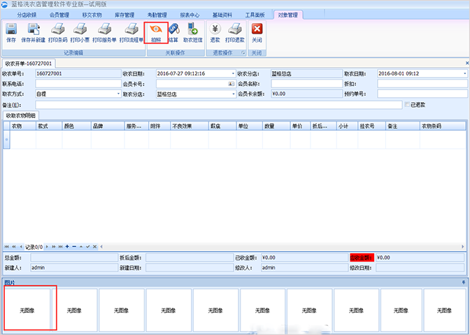
Task: Click the red 关闭 (Close) toolbar icon
Action: pos(257,33)
